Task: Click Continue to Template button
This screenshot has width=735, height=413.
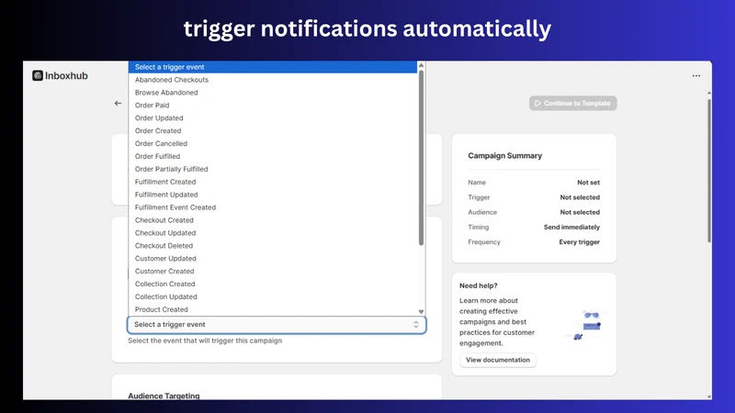Action: (572, 103)
